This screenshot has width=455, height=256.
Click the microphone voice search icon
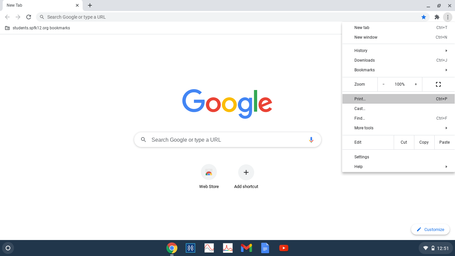tap(311, 140)
